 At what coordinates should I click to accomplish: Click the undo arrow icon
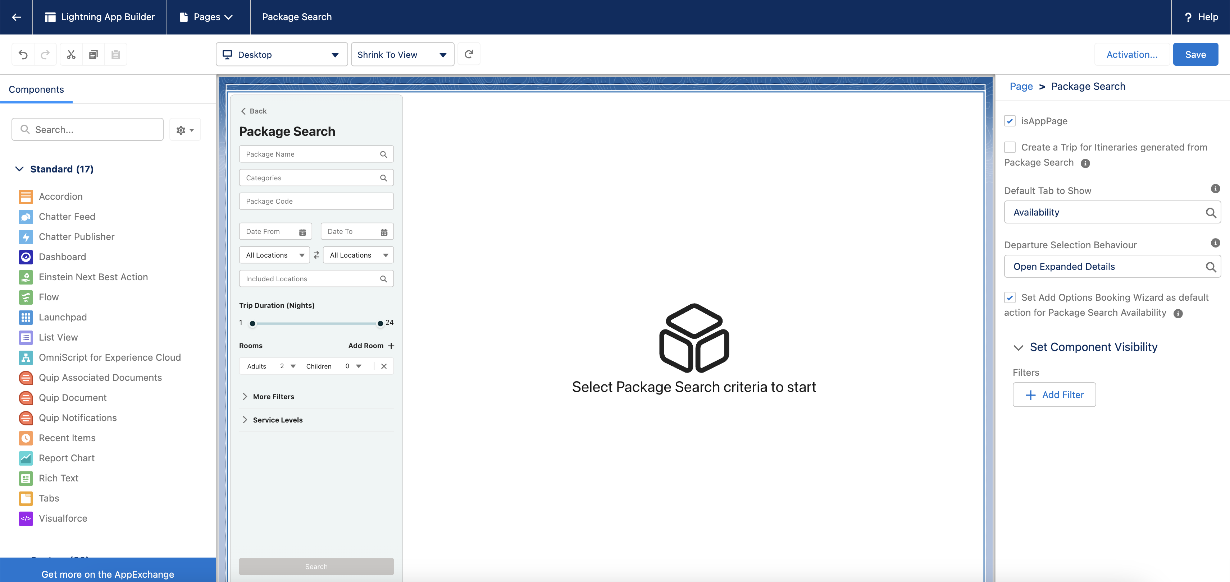23,54
